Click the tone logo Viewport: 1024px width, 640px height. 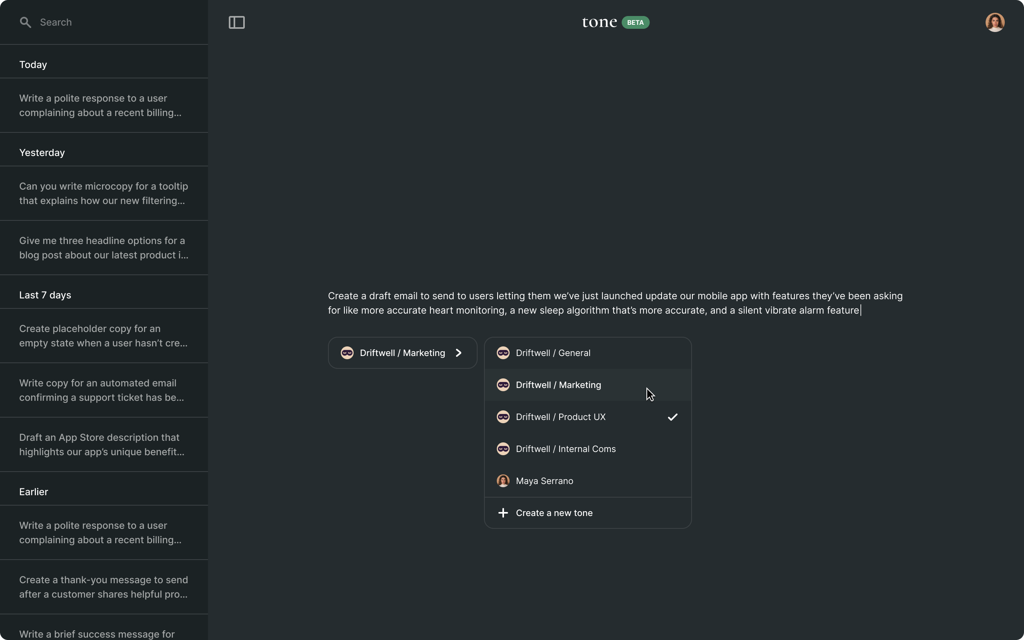pos(599,22)
